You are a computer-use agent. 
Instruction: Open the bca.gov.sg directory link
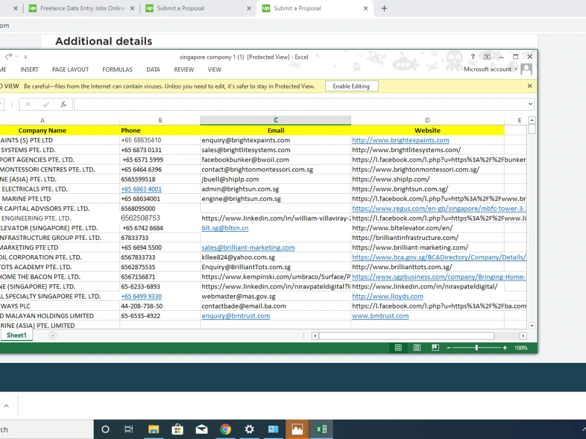[439, 257]
